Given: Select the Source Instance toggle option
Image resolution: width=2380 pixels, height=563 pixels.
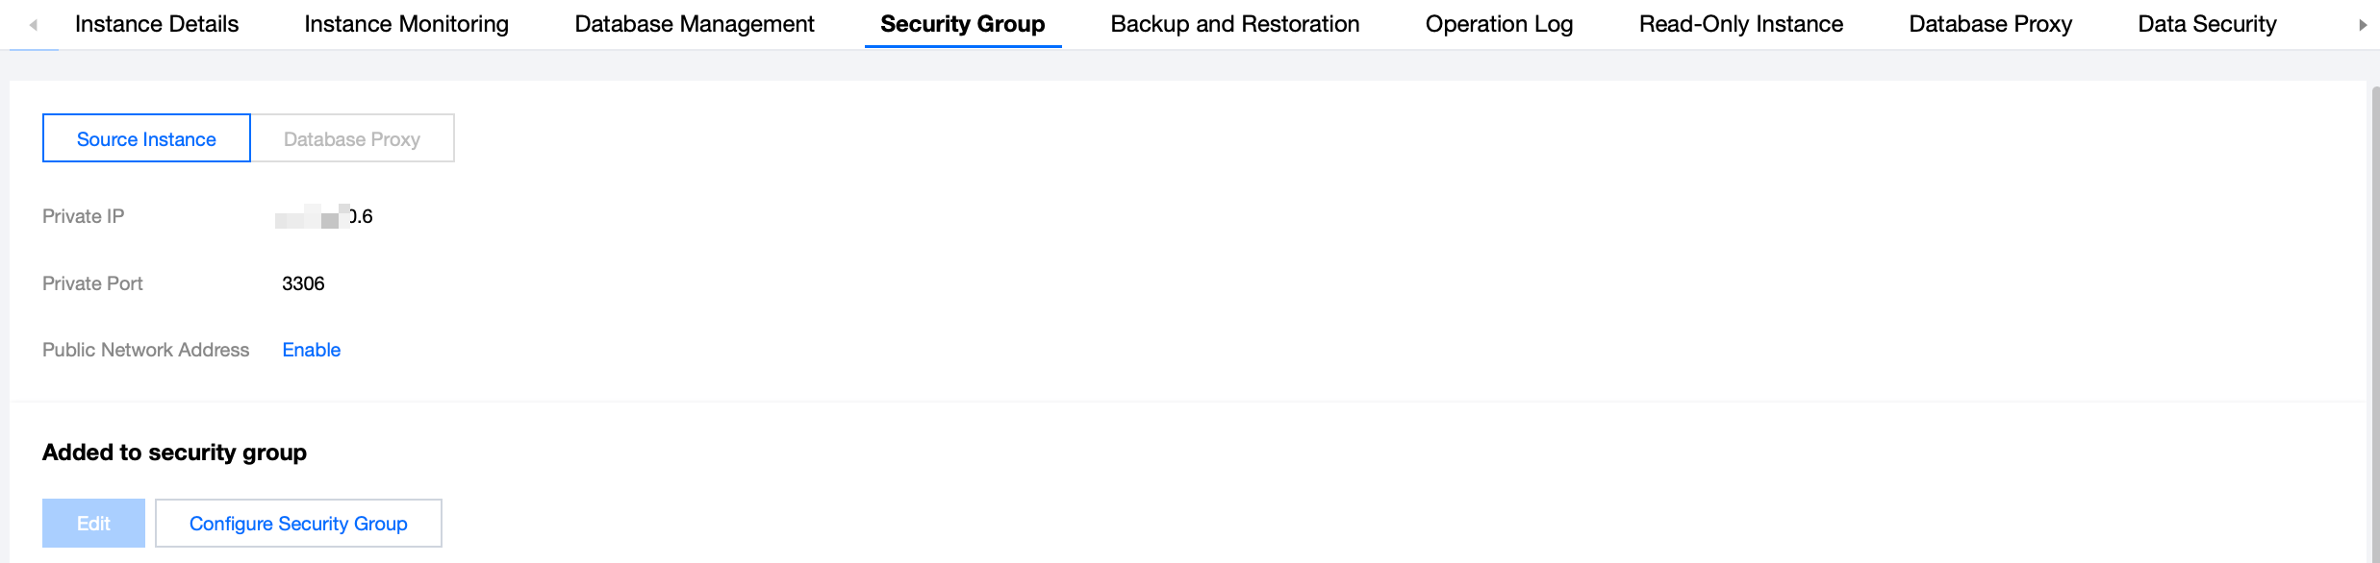Looking at the screenshot, I should [146, 139].
